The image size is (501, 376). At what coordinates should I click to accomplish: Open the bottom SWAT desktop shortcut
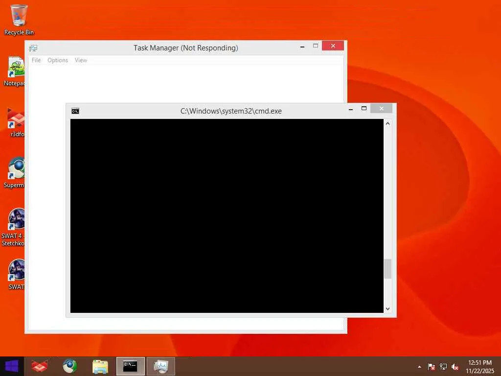click(x=16, y=274)
